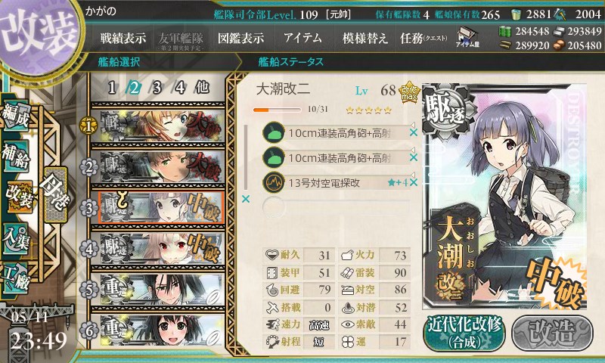
Task: Click the 改造 remodel button
Action: pyautogui.click(x=552, y=333)
